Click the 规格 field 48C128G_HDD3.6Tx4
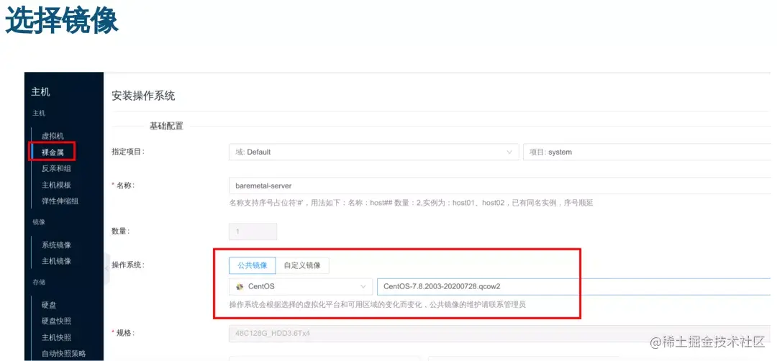The width and height of the screenshot is (777, 361). 499,333
